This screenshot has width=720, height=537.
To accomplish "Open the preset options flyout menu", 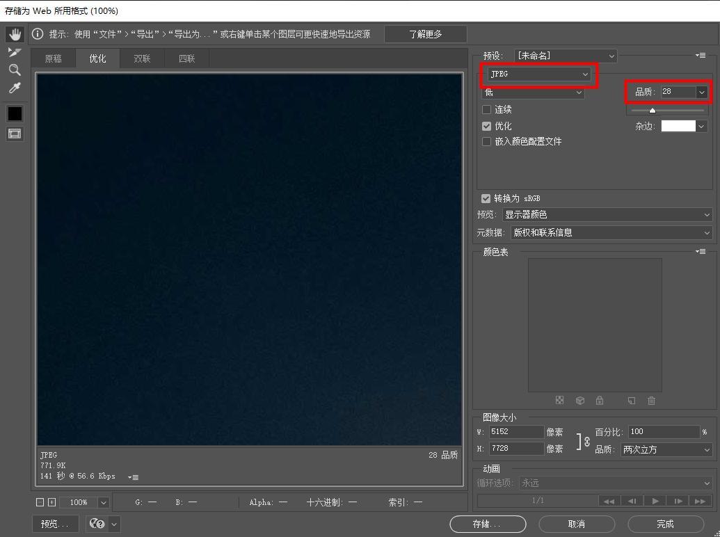I will coord(701,56).
